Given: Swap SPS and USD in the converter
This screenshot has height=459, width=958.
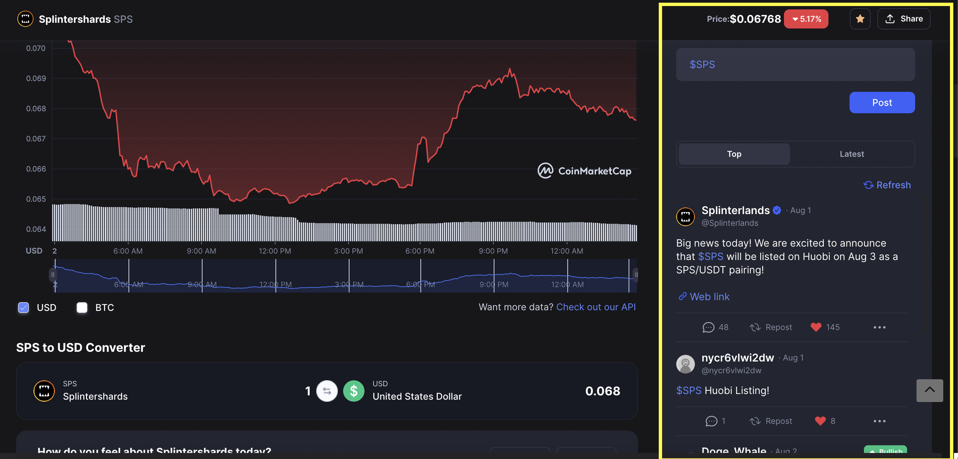Looking at the screenshot, I should point(326,391).
